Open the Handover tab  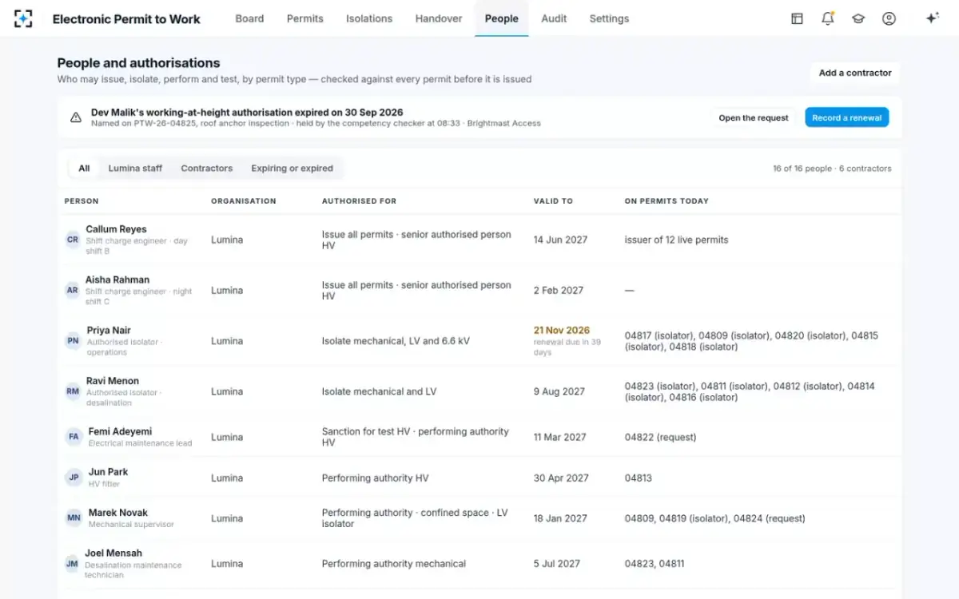pos(439,18)
